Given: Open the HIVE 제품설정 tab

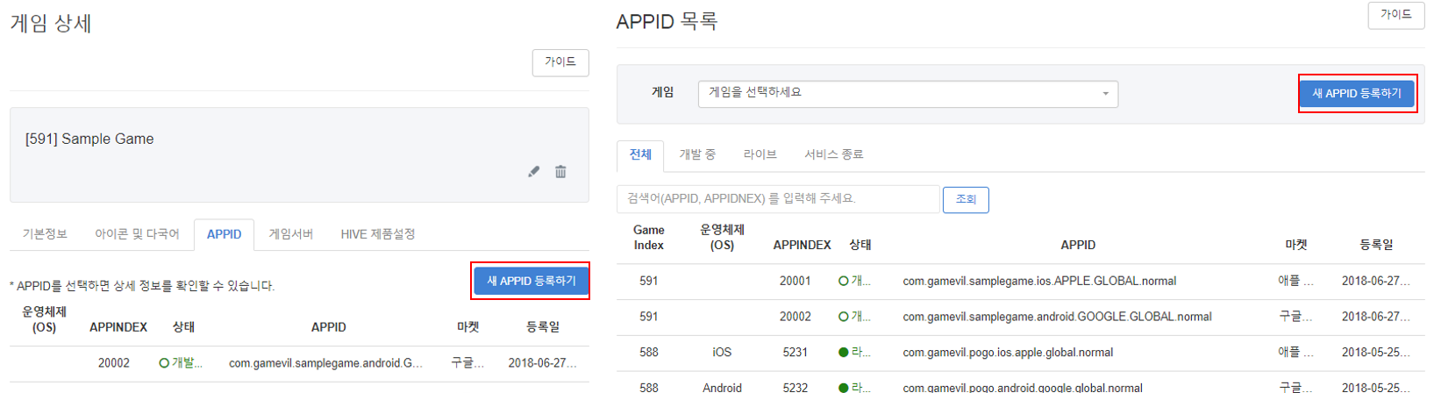Looking at the screenshot, I should click(x=378, y=234).
